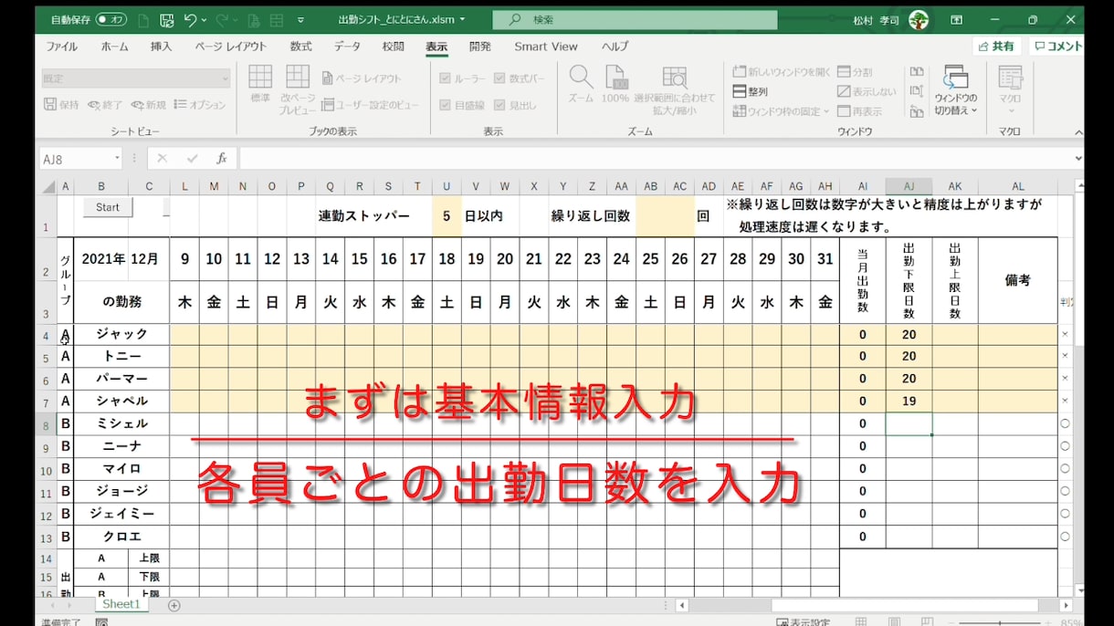Open the Name Box AJ8 dropdown
The width and height of the screenshot is (1114, 626).
115,159
